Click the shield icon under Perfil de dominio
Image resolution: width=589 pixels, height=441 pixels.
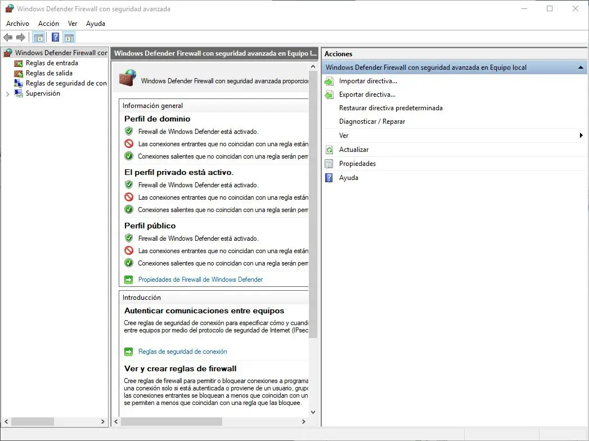[129, 131]
